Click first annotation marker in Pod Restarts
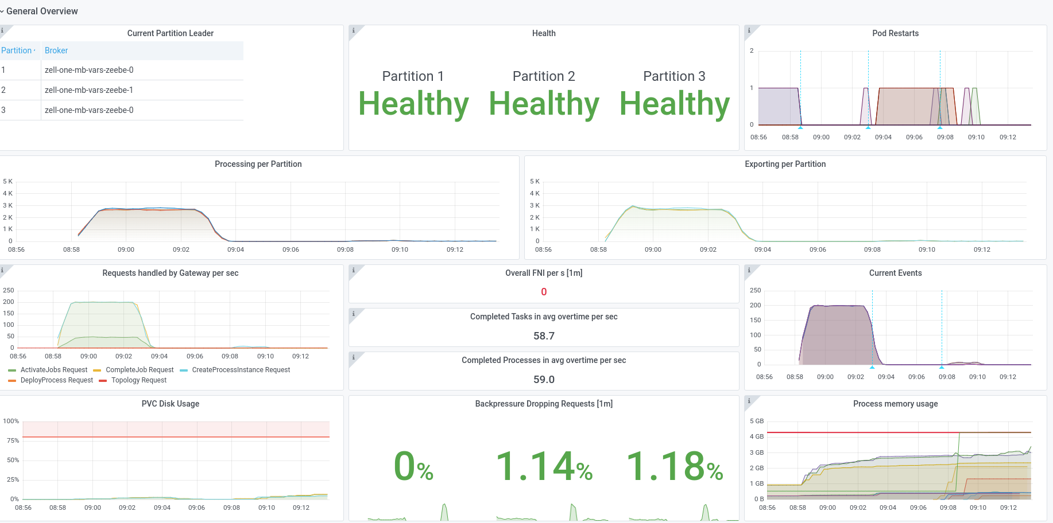Image resolution: width=1053 pixels, height=523 pixels. pos(800,127)
